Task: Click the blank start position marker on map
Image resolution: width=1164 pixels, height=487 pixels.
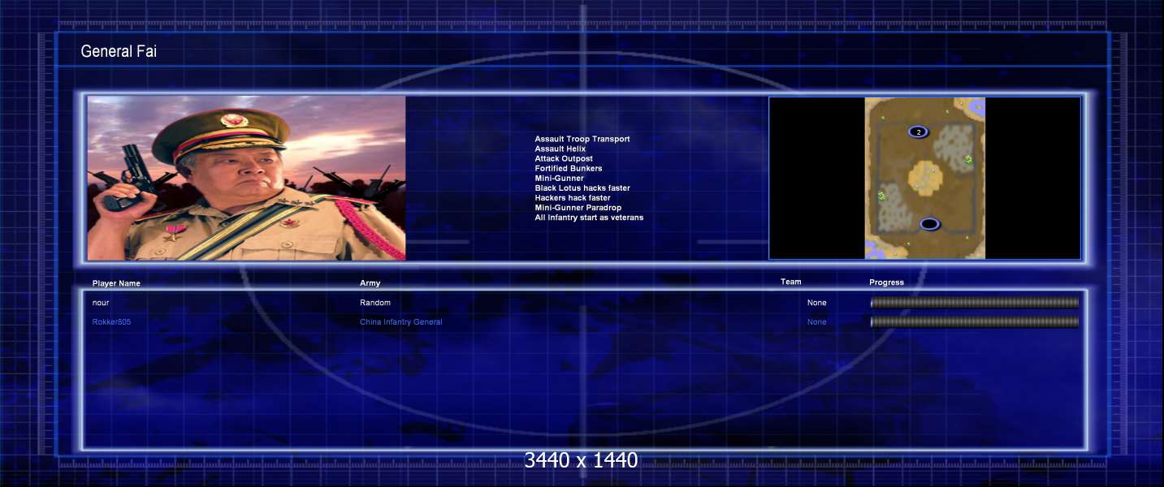Action: coord(930,223)
